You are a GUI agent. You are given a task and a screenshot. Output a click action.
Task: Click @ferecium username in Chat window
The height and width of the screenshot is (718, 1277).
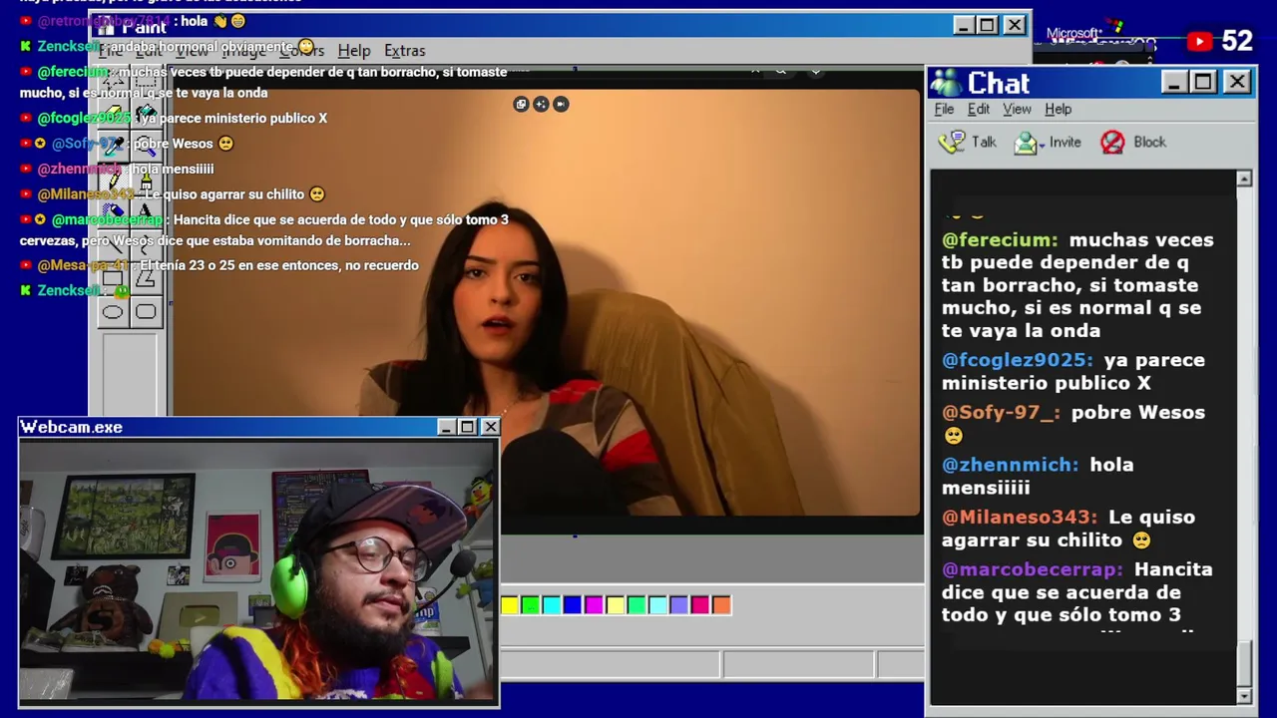coord(1000,239)
